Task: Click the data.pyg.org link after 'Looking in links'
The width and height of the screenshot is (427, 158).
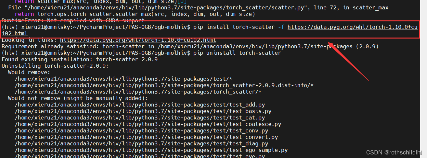Action: click(138, 40)
